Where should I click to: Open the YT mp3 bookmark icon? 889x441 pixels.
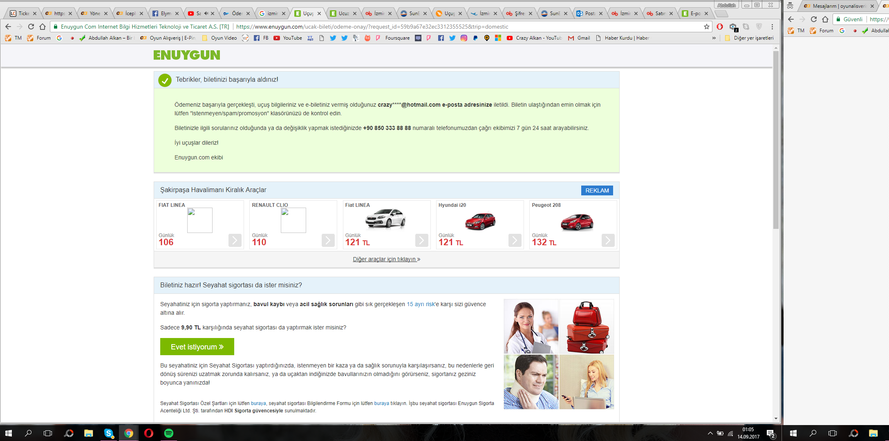click(x=310, y=38)
